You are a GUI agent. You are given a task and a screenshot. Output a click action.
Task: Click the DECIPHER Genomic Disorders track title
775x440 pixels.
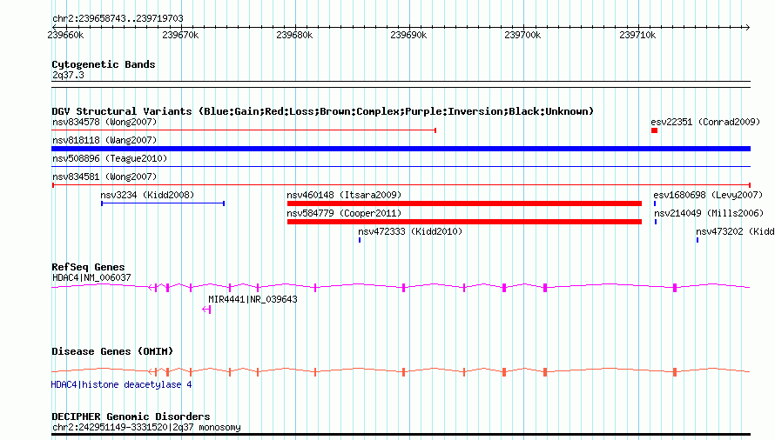coord(131,417)
